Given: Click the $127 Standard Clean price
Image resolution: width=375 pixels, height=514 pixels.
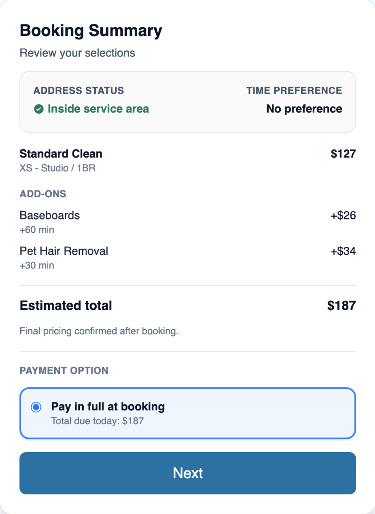Looking at the screenshot, I should (343, 154).
